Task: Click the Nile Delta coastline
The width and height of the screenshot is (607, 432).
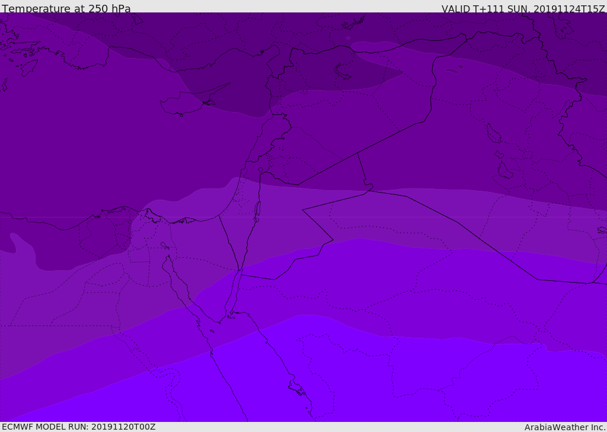Action: point(154,217)
